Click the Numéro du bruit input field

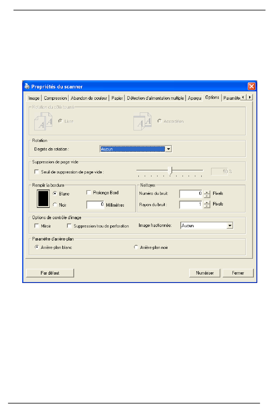pyautogui.click(x=191, y=194)
